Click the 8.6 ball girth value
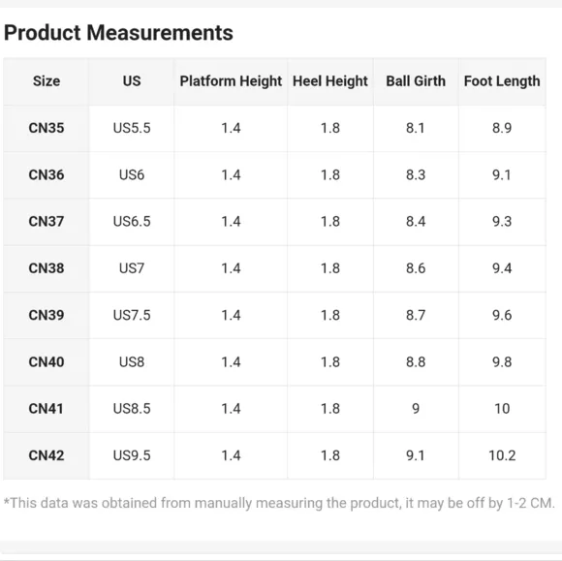 (416, 268)
